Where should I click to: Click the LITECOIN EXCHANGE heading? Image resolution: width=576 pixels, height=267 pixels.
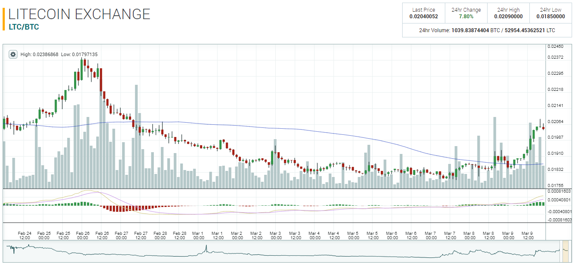point(79,14)
